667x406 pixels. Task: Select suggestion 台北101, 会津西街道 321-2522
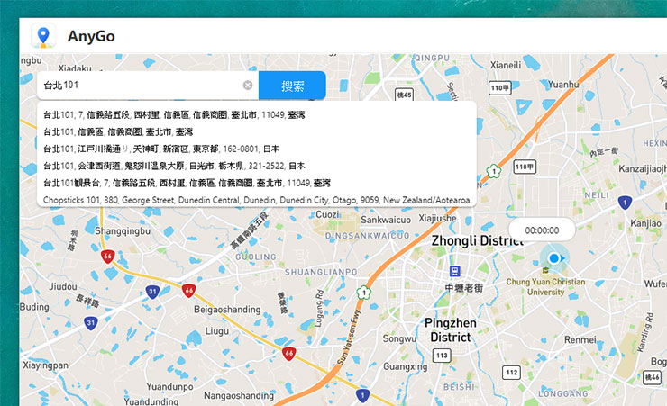(x=257, y=166)
